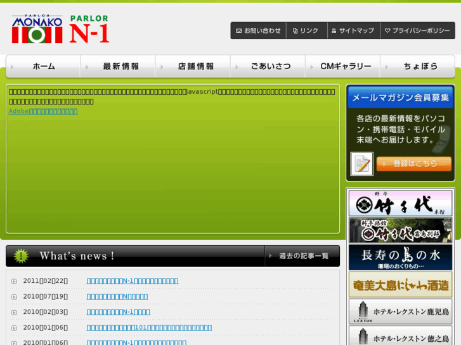Open the news article dated 2010 02 03
Screen dimensions: 461x345
pos(118,312)
